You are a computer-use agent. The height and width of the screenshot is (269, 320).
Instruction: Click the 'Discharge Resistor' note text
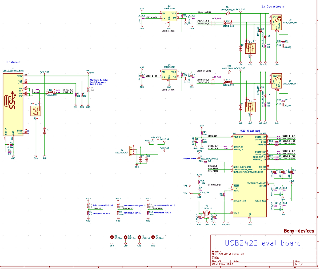[x=99, y=80]
